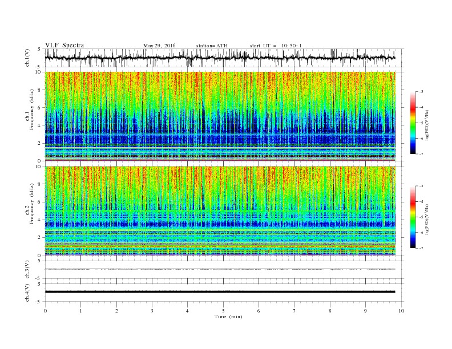Click the "-5" tick of the ch.4(V) axis
This screenshot has height=349, width=452.
point(39,302)
